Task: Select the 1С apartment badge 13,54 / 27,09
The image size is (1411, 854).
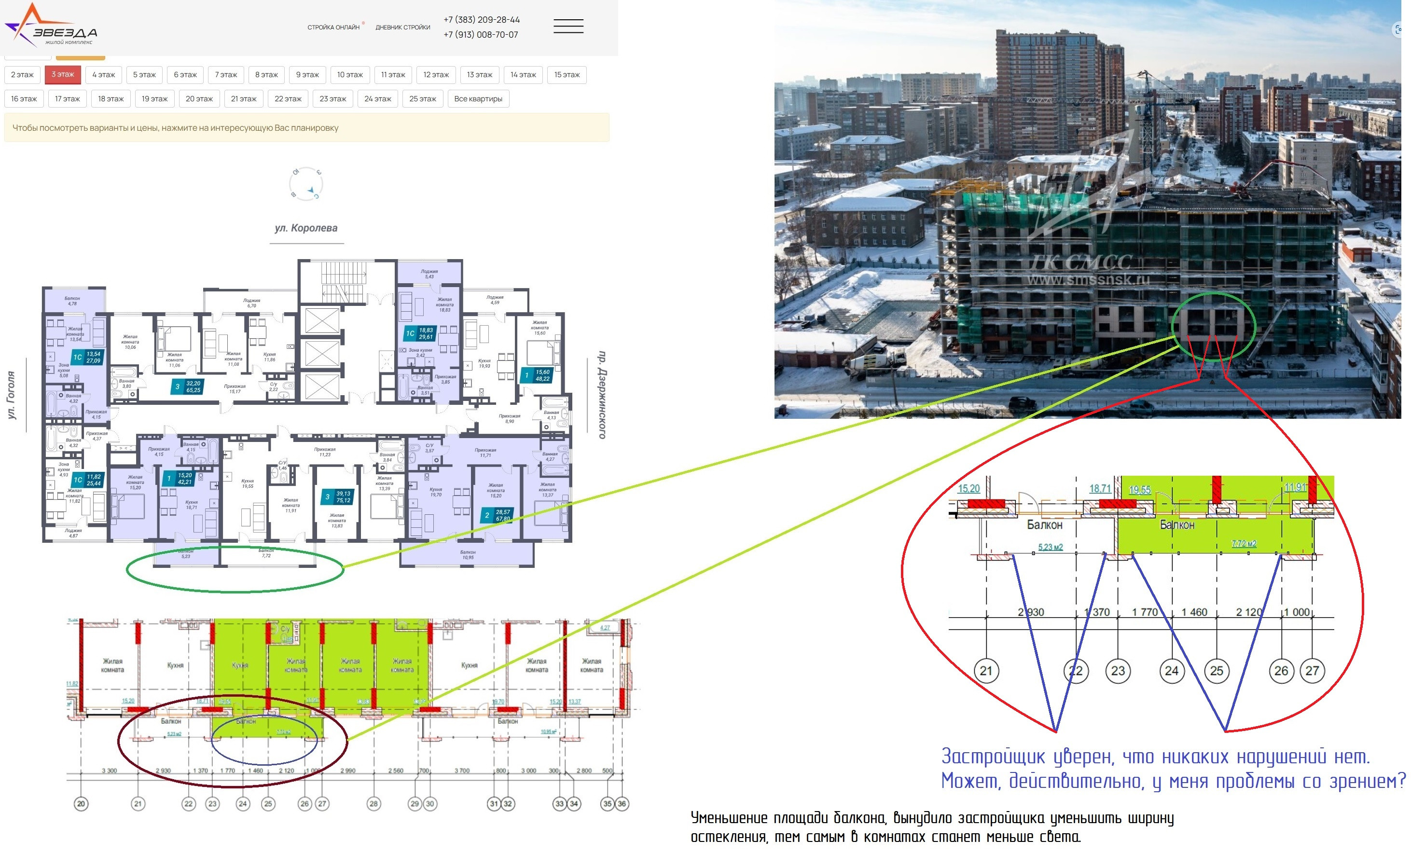Action: coord(87,357)
